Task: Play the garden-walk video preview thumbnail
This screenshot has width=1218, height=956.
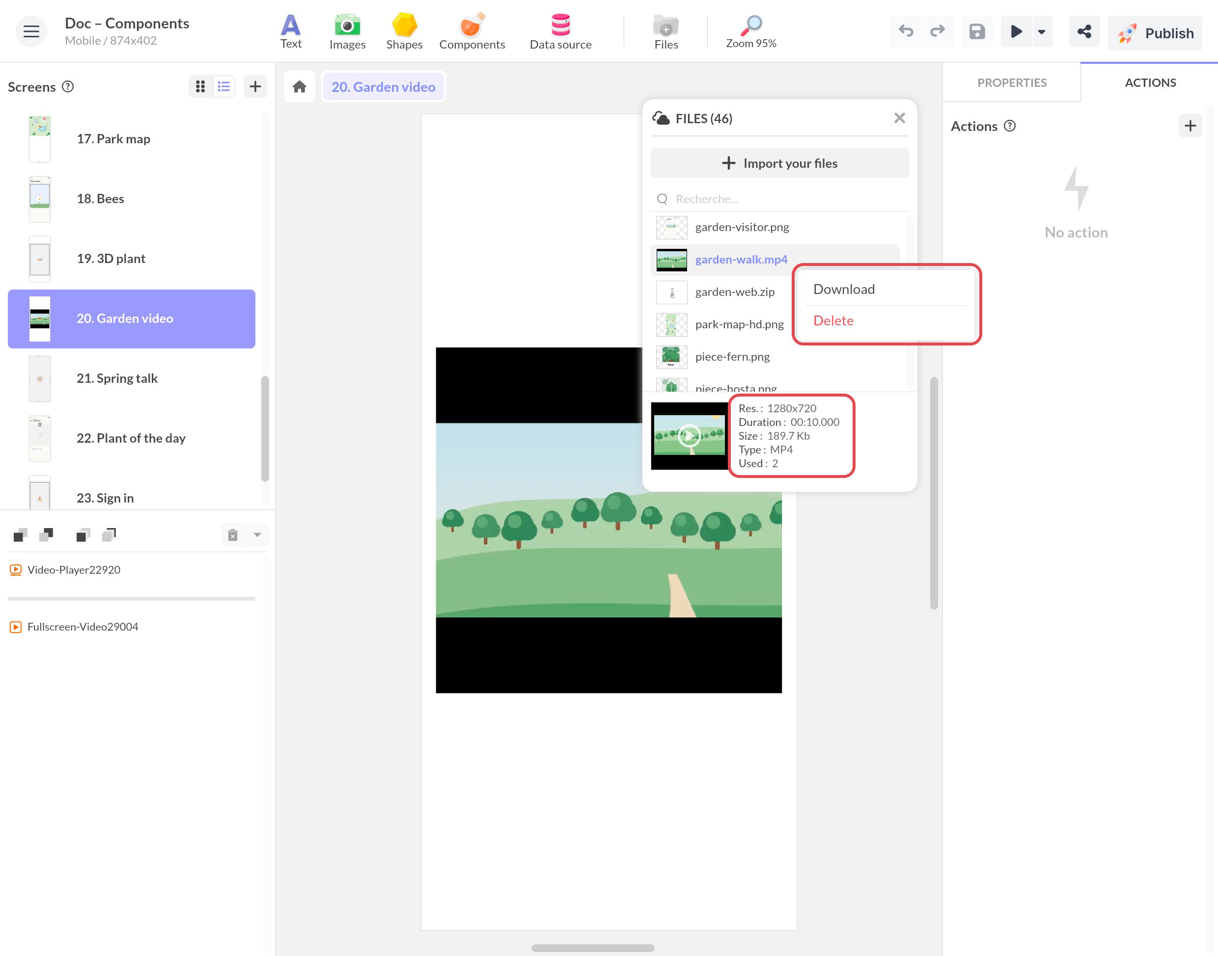Action: 689,435
